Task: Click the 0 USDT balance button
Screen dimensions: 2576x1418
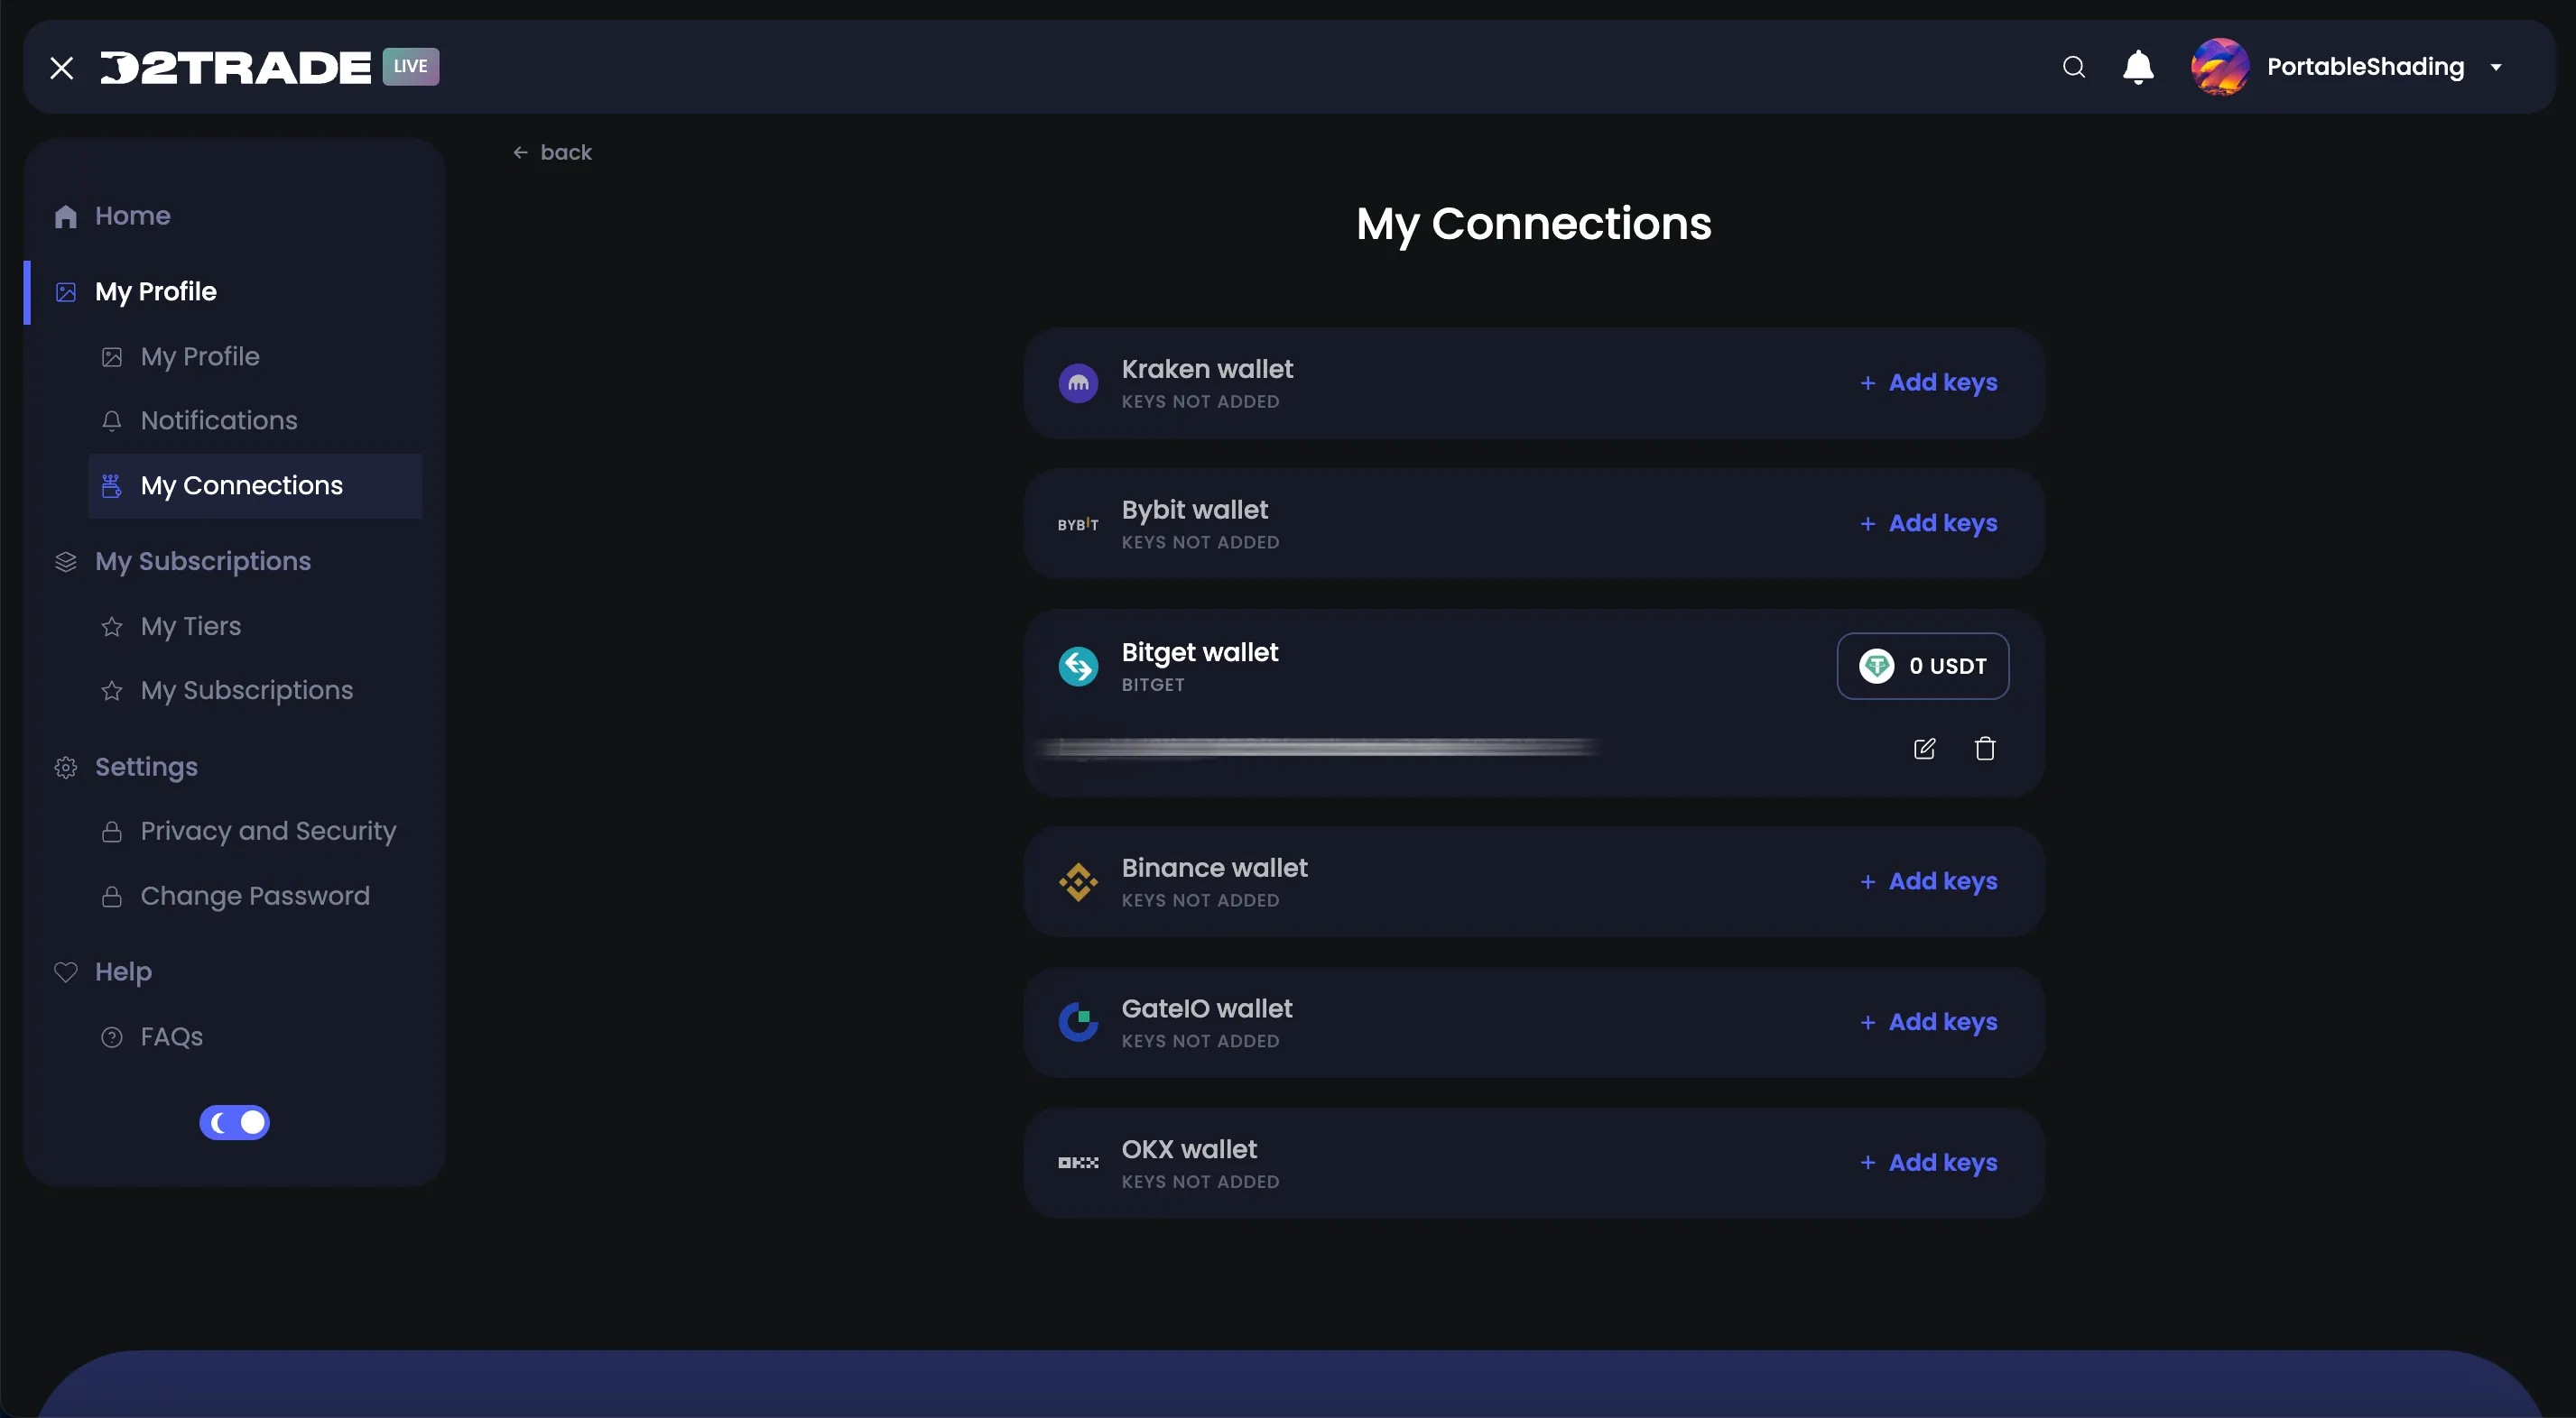Action: (x=1922, y=666)
